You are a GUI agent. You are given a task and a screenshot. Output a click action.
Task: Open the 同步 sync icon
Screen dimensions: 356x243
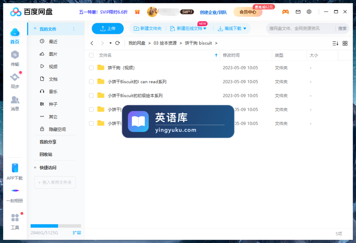15,77
